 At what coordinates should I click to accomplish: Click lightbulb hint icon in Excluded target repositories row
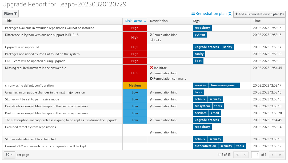tap(151, 132)
